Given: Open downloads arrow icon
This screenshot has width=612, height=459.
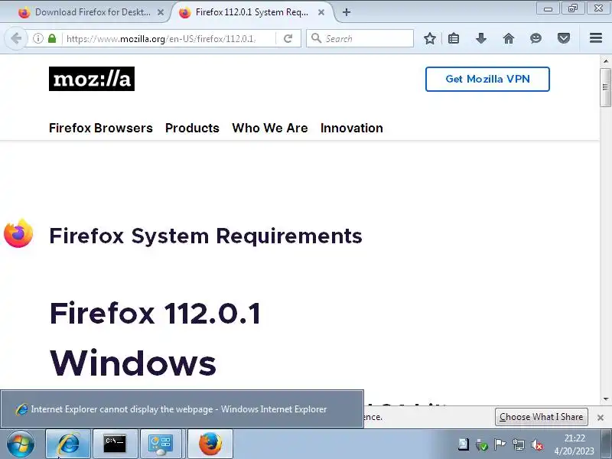Looking at the screenshot, I should click(481, 38).
